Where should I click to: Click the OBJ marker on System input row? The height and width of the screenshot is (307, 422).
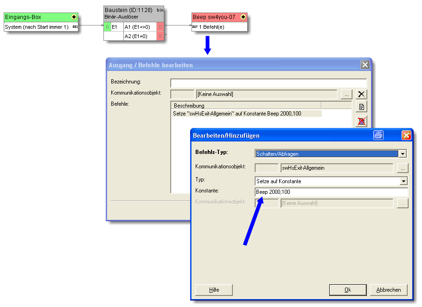[x=75, y=27]
